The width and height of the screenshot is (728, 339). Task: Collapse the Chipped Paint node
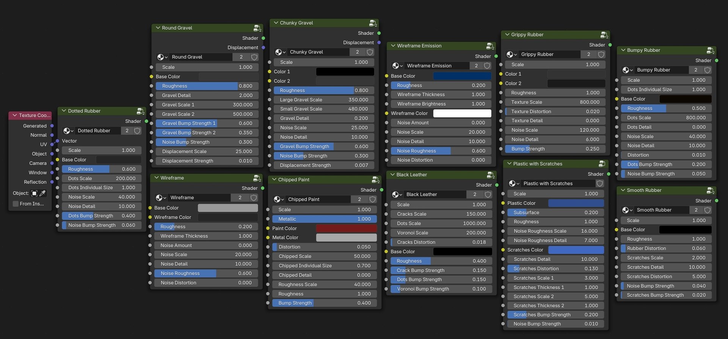pyautogui.click(x=274, y=180)
